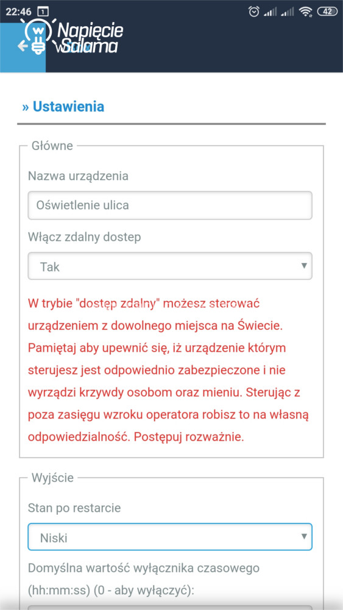Tap the second SIM signal strength icon
This screenshot has height=610, width=343.
[x=288, y=12]
